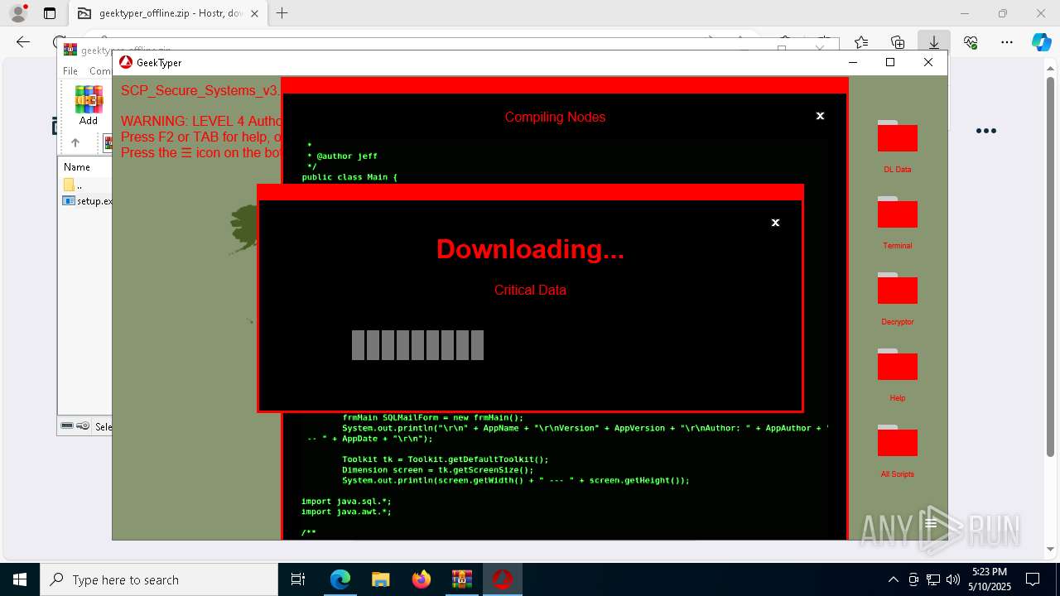Open the DL Data folder icon
This screenshot has width=1060, height=596.
pos(897,137)
